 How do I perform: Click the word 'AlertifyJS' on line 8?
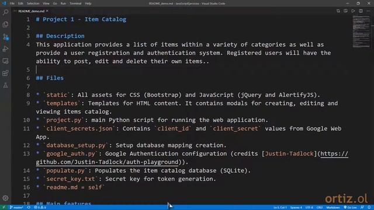tap(296, 95)
